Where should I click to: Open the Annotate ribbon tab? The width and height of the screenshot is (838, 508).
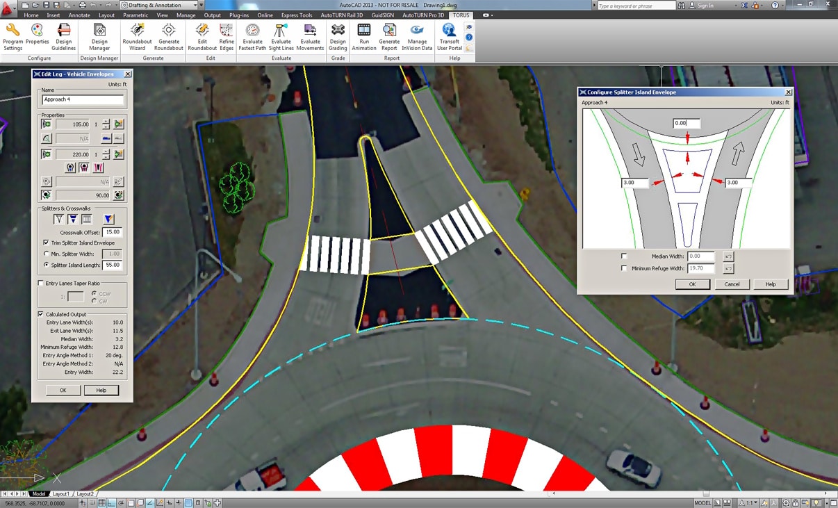click(x=79, y=15)
